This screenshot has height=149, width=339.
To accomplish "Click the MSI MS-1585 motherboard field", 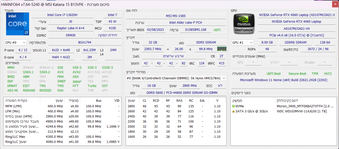I will 176,16.
